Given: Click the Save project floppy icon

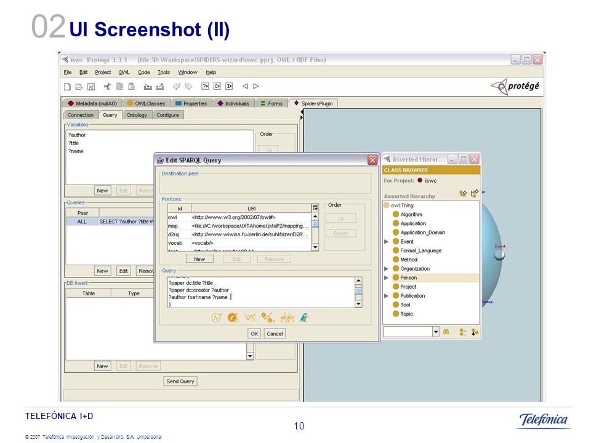Looking at the screenshot, I should pos(91,87).
